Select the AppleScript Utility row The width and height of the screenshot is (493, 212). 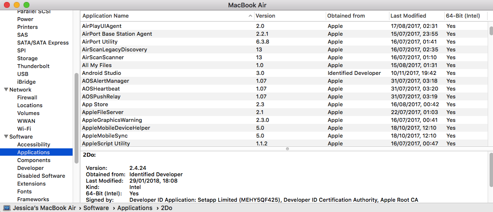point(284,143)
